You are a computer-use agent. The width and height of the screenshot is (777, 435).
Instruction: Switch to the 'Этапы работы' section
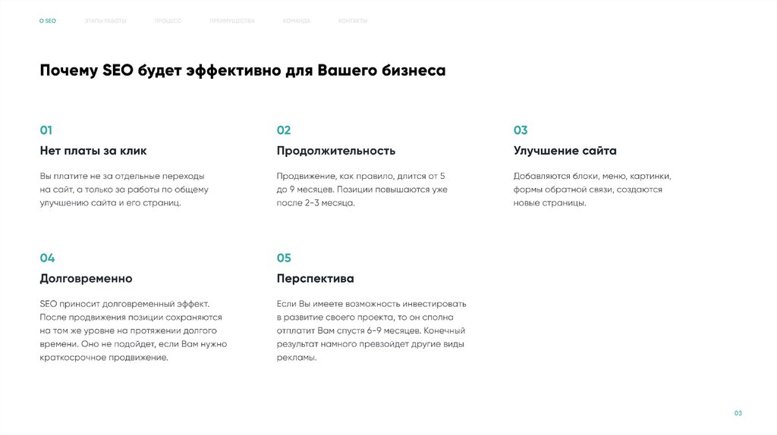click(105, 20)
